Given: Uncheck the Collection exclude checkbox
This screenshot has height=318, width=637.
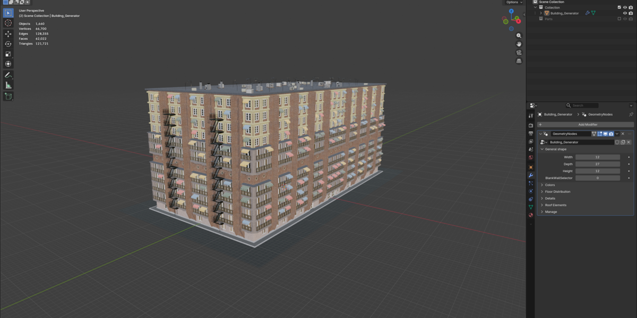Looking at the screenshot, I should [619, 7].
